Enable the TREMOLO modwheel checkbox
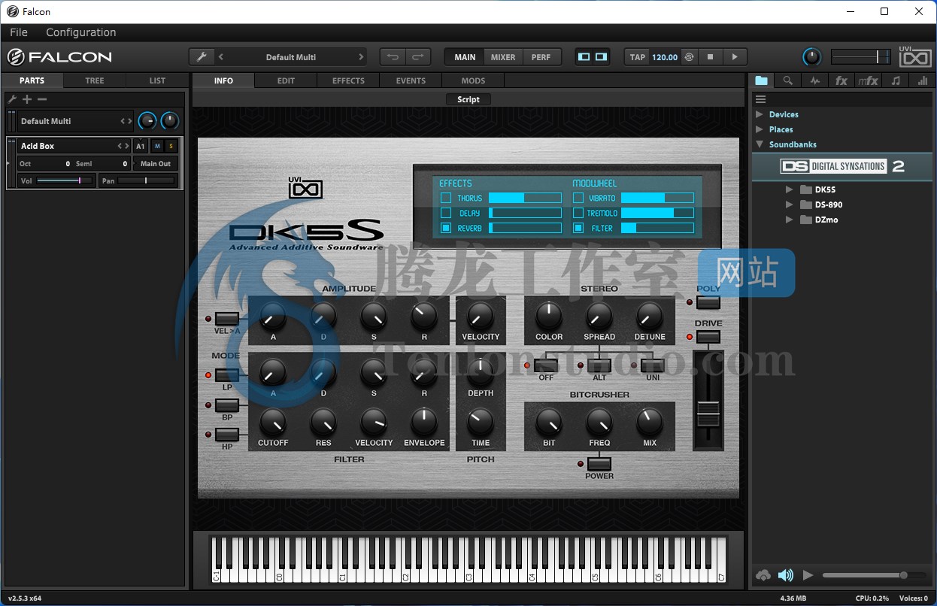This screenshot has height=606, width=937. pos(578,213)
